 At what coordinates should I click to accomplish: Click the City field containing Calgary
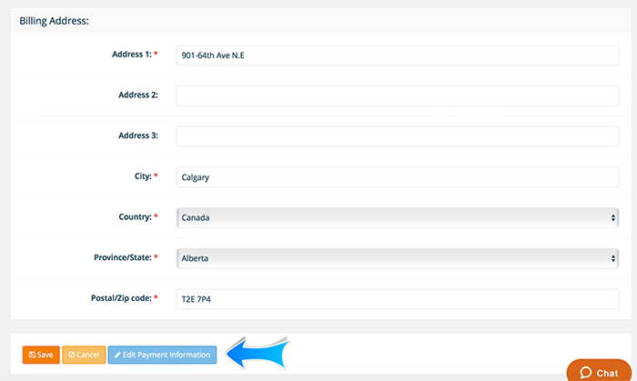[398, 177]
